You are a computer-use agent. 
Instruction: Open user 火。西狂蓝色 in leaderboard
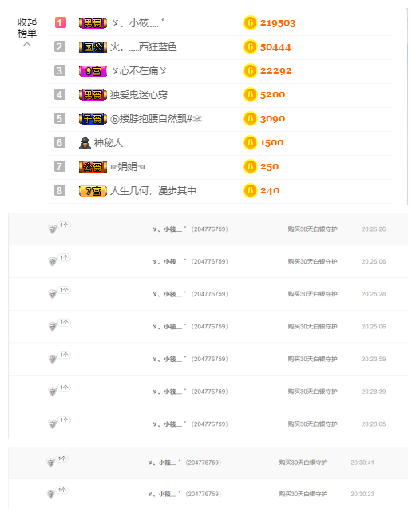[x=143, y=47]
